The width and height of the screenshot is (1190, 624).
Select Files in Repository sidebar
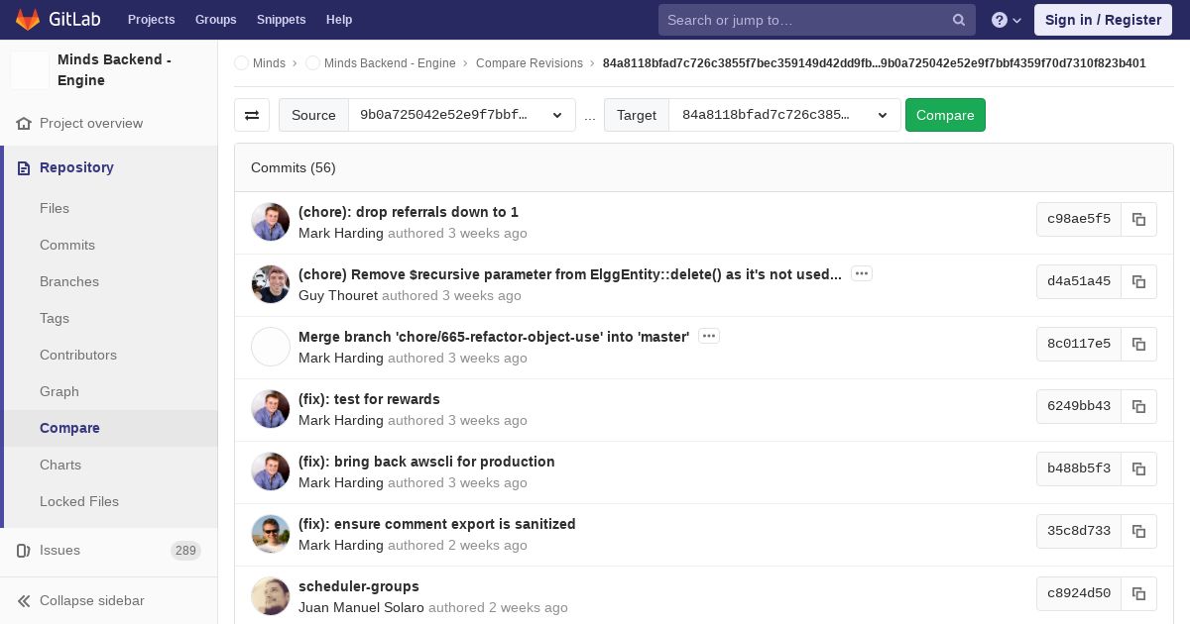(x=55, y=209)
